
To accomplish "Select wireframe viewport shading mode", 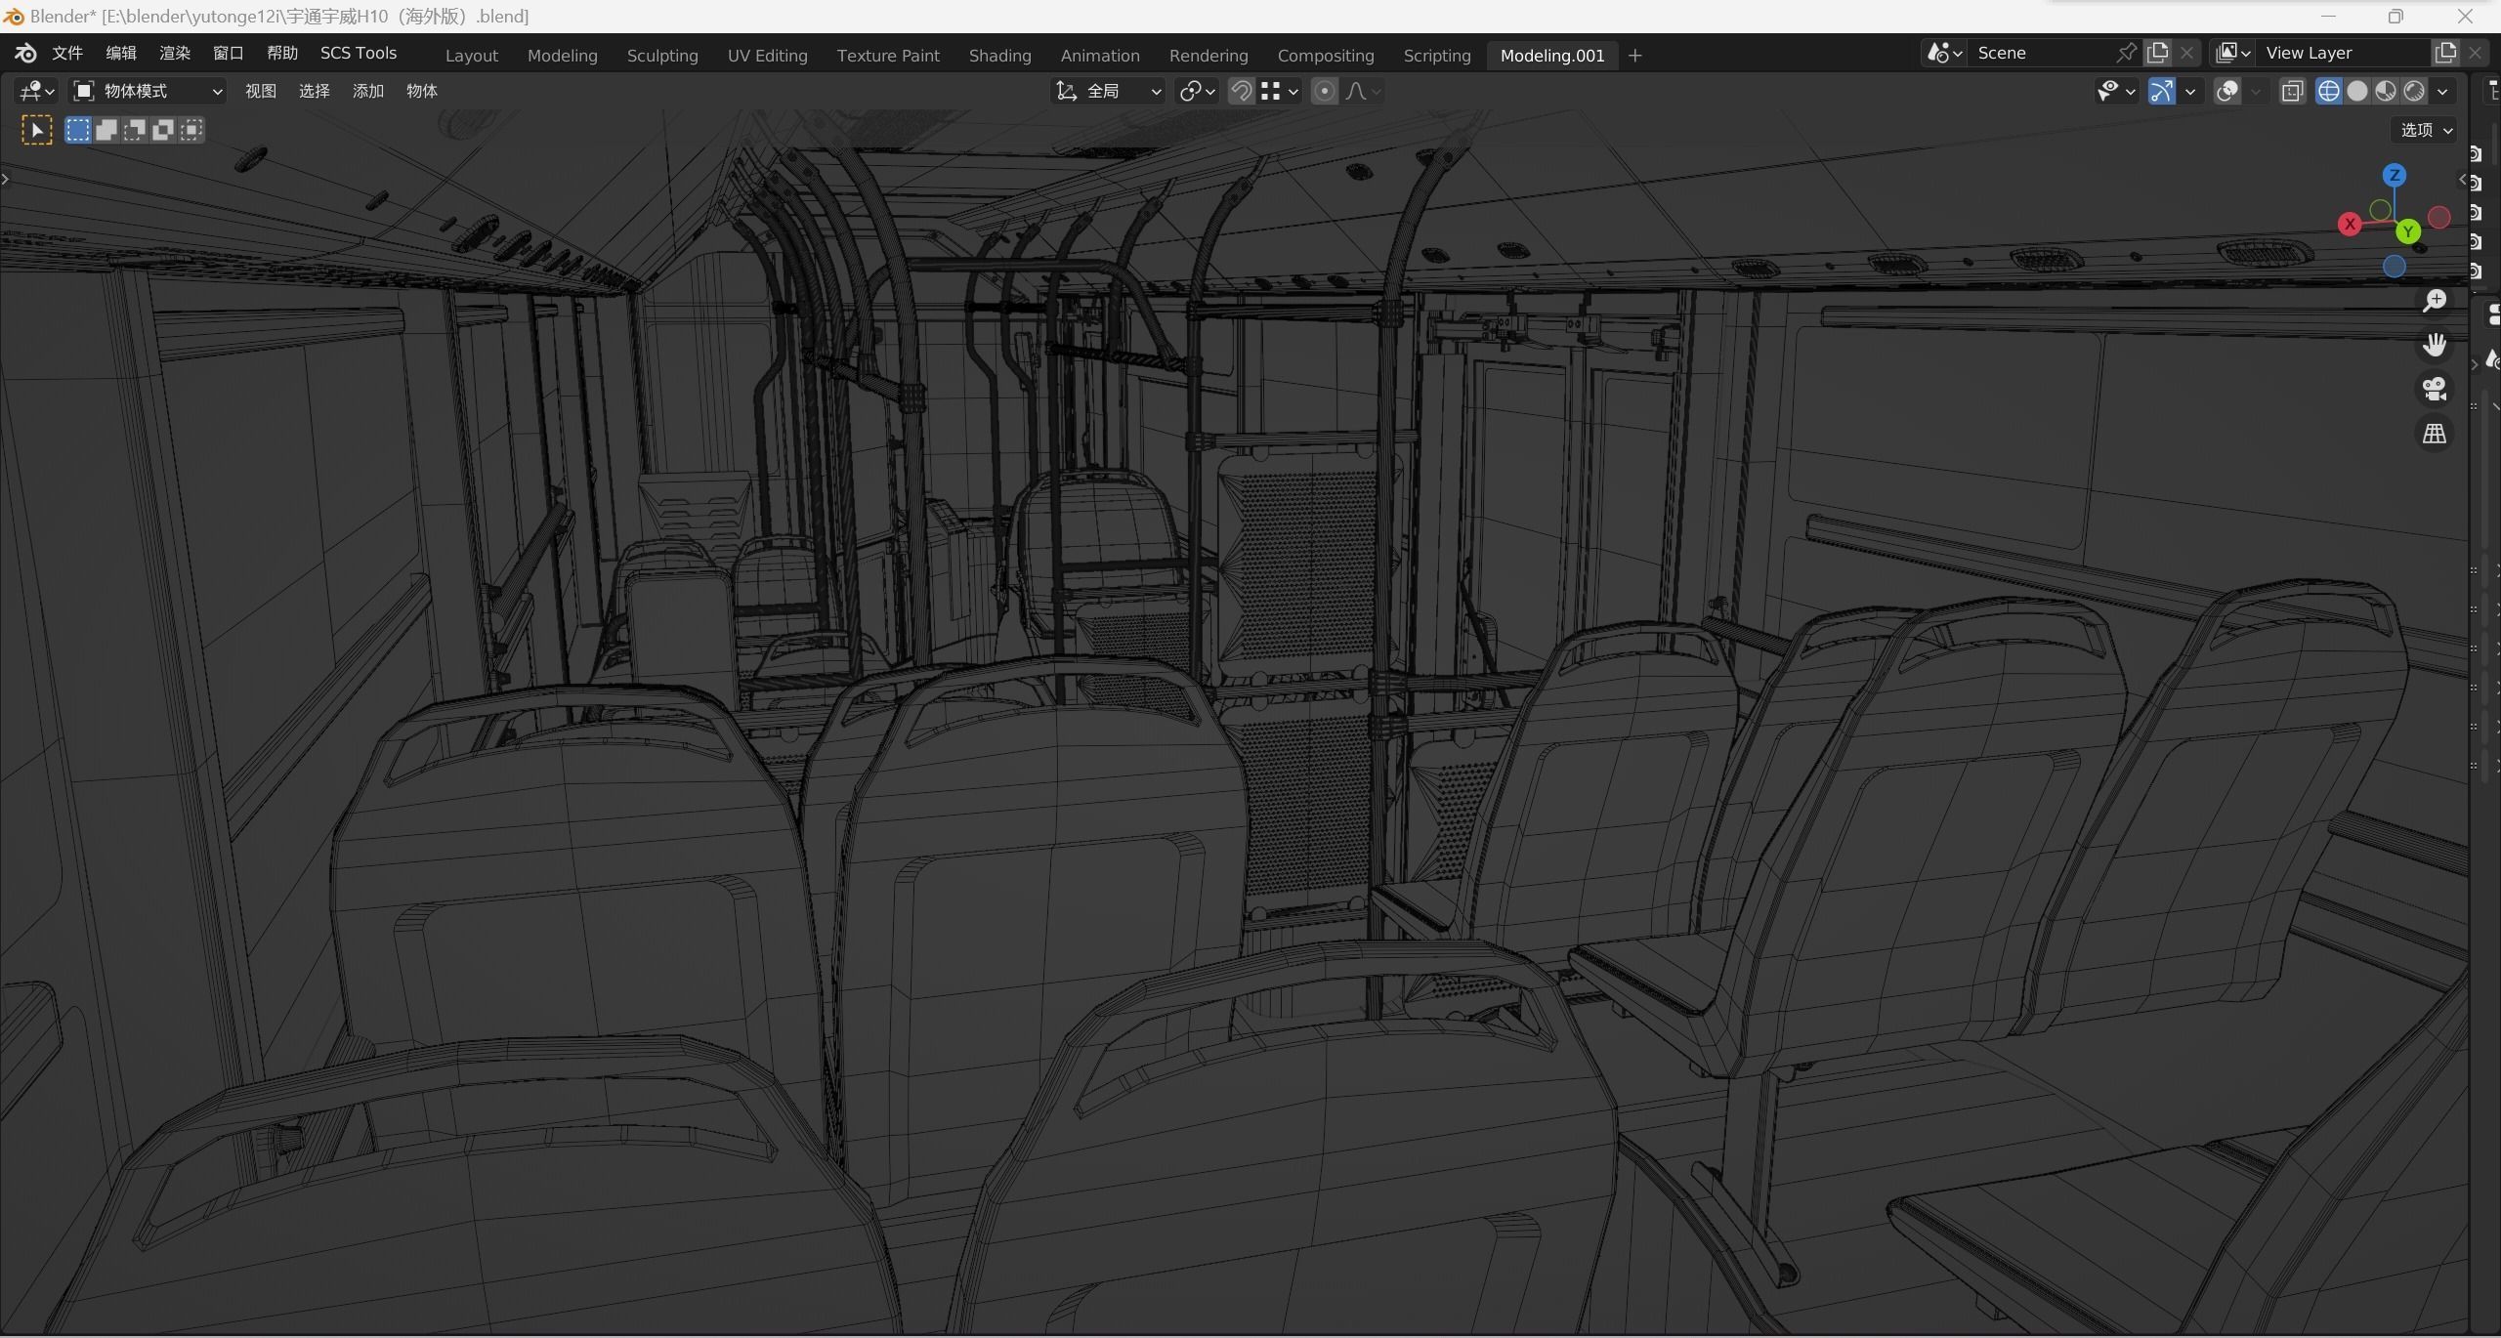I will click(2328, 91).
